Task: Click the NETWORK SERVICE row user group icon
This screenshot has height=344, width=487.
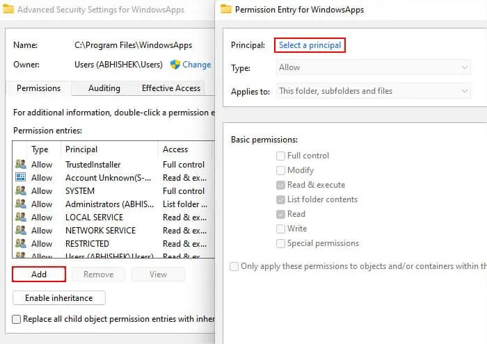Action: point(21,230)
